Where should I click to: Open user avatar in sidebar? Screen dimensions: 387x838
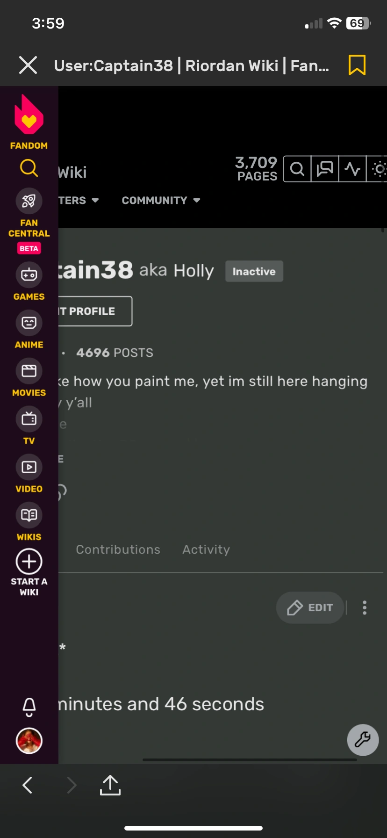29,741
